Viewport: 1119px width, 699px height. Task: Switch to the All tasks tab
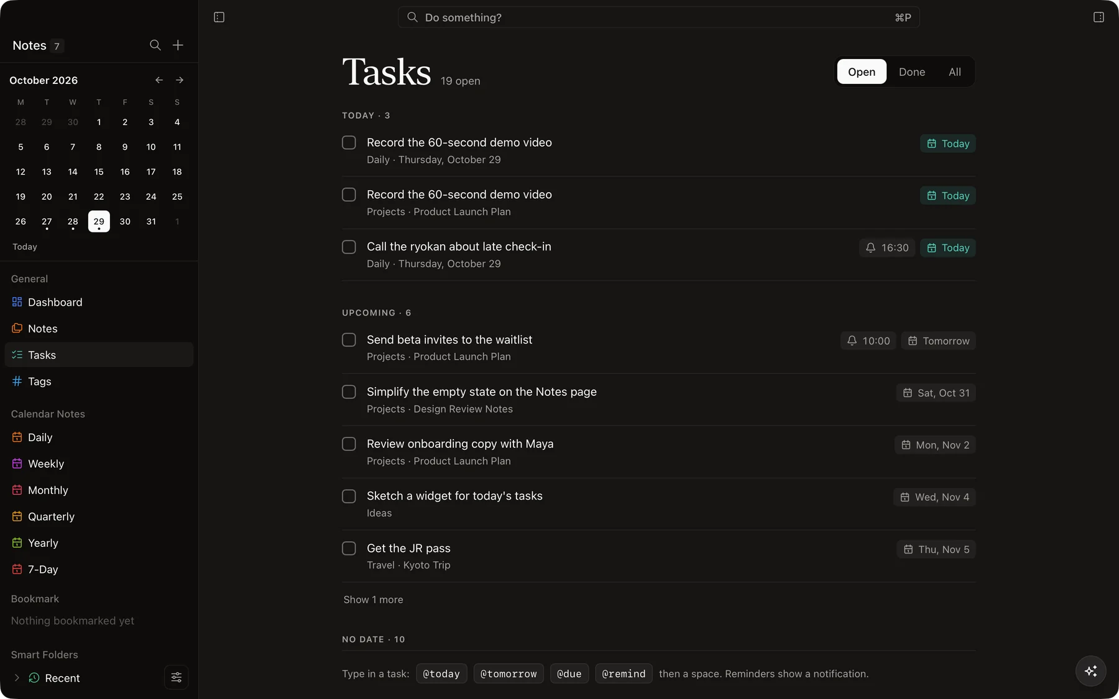click(955, 72)
